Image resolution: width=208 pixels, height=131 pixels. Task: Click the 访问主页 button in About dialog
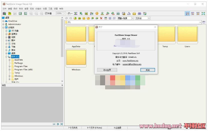(x=107, y=70)
